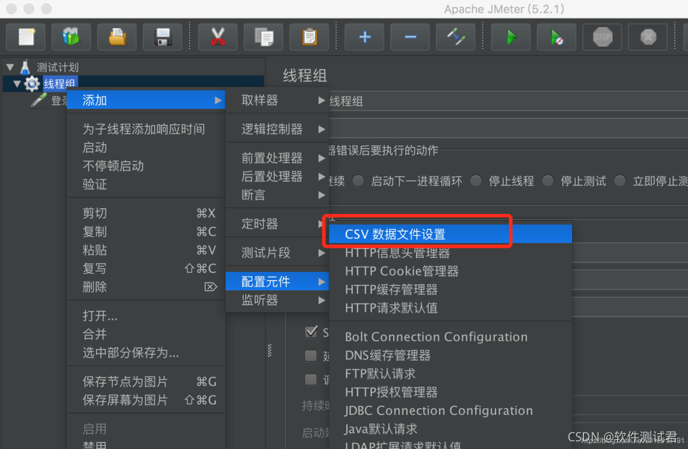Expand the 后置处理器 submenu
The width and height of the screenshot is (688, 449).
pos(277,176)
